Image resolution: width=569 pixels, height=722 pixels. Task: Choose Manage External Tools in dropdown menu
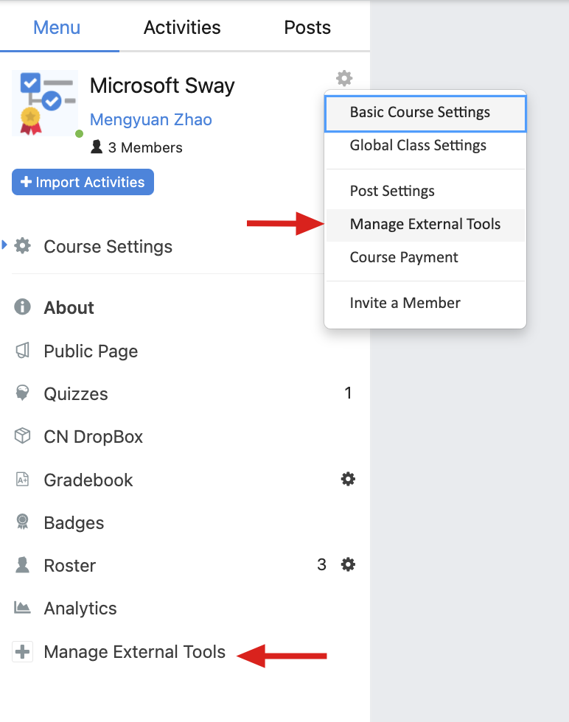[425, 225]
